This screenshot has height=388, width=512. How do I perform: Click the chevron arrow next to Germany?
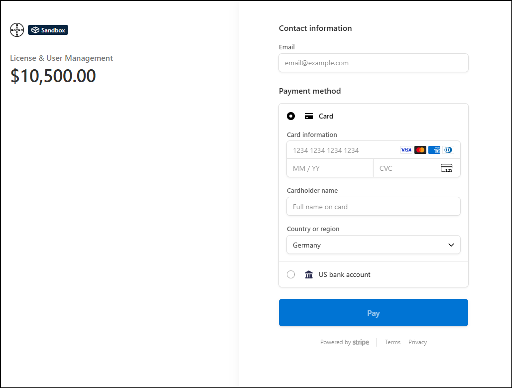(451, 245)
